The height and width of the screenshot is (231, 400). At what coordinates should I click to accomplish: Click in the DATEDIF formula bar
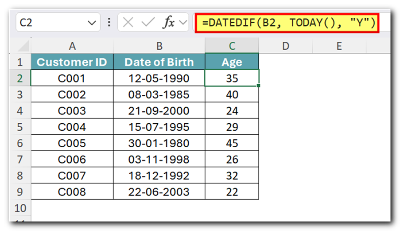pyautogui.click(x=287, y=23)
